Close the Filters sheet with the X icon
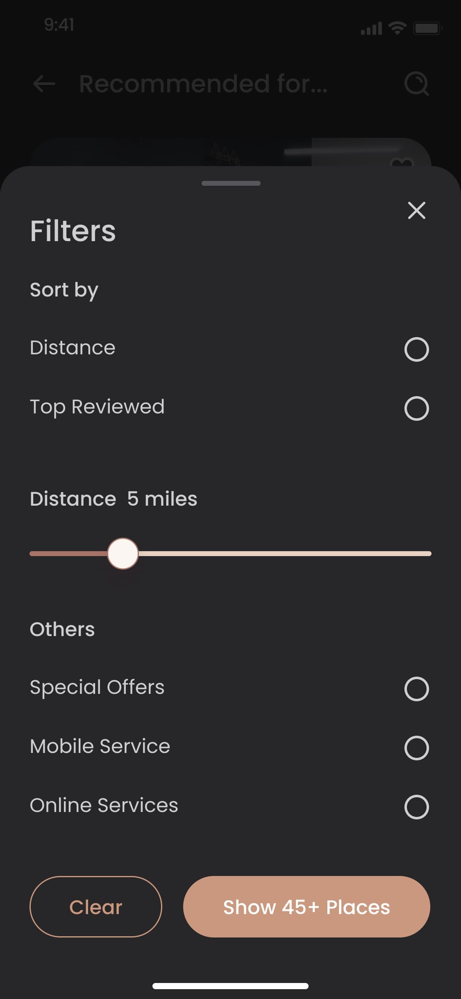This screenshot has height=999, width=461. pyautogui.click(x=416, y=210)
